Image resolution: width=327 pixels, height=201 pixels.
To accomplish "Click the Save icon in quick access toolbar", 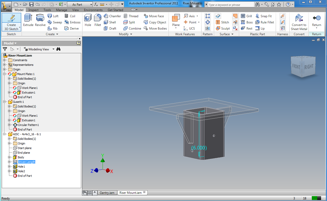I will coord(31,4).
